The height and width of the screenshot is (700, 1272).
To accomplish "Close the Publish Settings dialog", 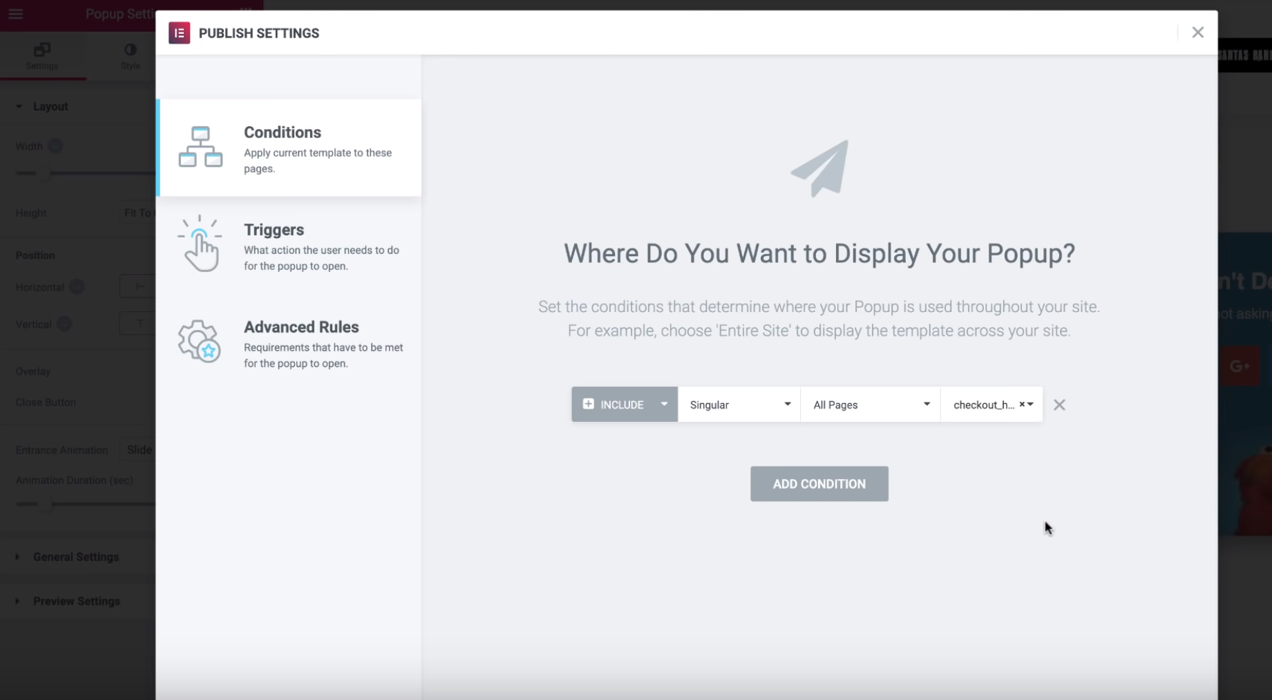I will [x=1197, y=32].
